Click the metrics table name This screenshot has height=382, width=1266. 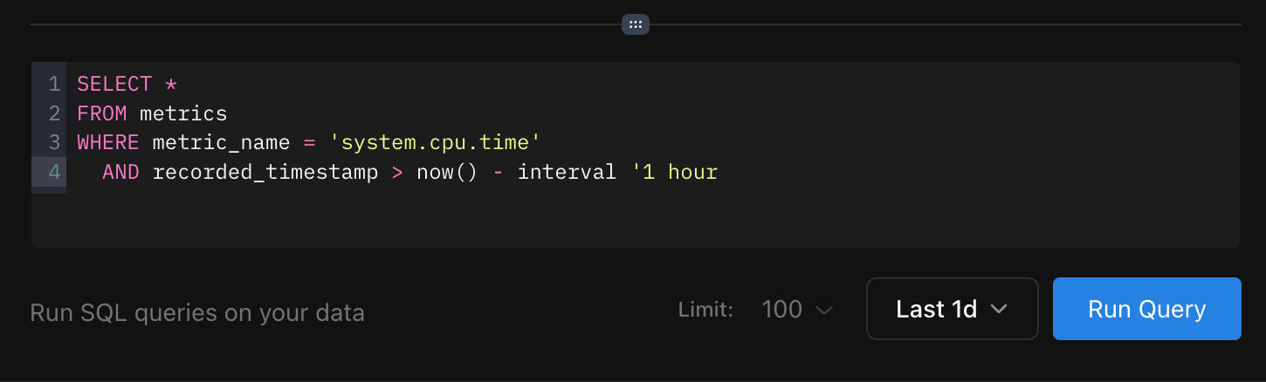pos(183,113)
